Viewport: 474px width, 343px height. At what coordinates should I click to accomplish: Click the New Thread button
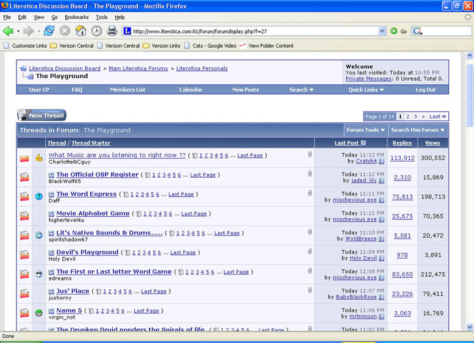click(x=42, y=115)
